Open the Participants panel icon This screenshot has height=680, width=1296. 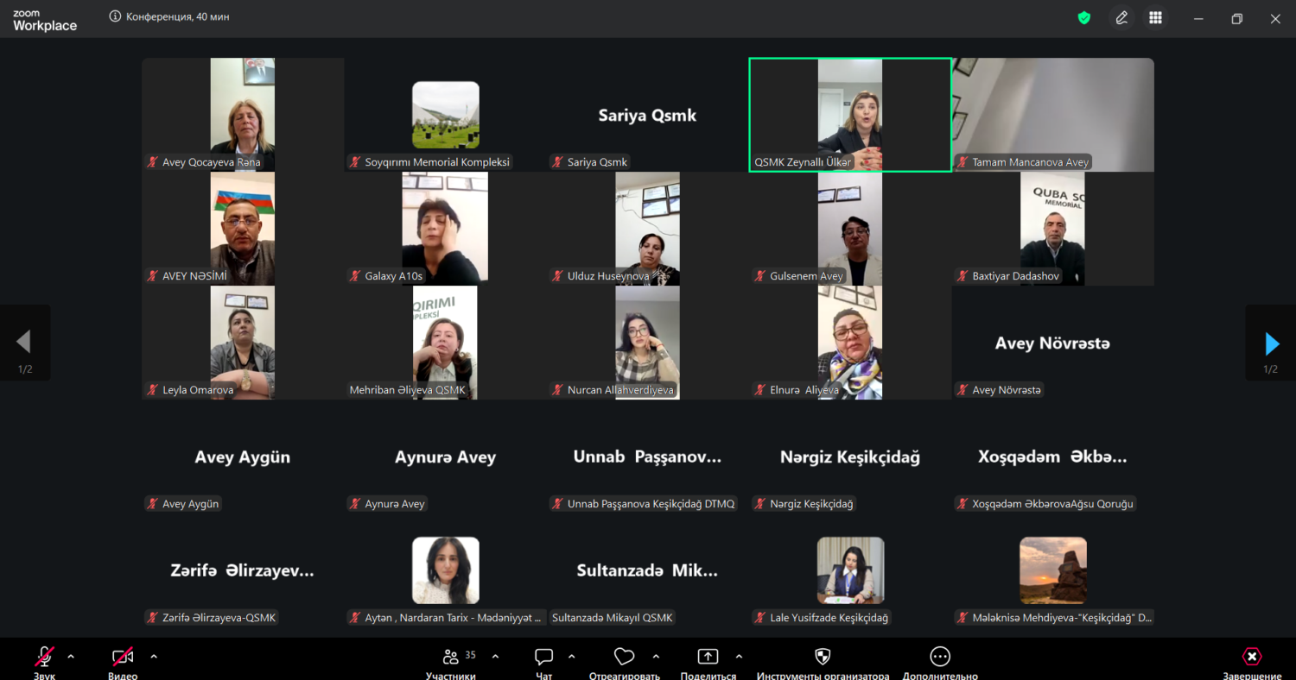450,657
